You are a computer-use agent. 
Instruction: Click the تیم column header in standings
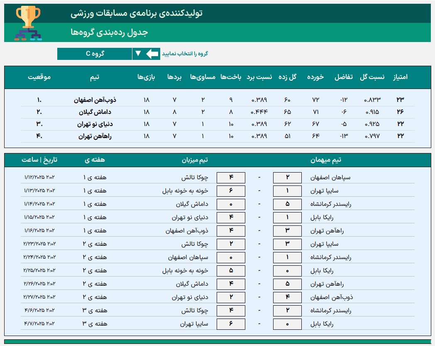click(95, 77)
